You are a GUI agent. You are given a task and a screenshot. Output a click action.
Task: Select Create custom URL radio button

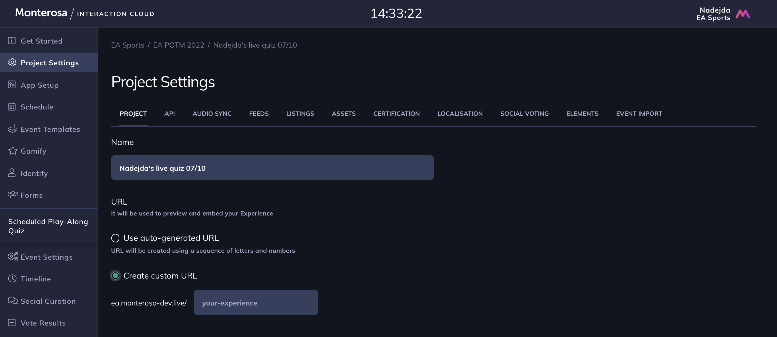coord(115,276)
